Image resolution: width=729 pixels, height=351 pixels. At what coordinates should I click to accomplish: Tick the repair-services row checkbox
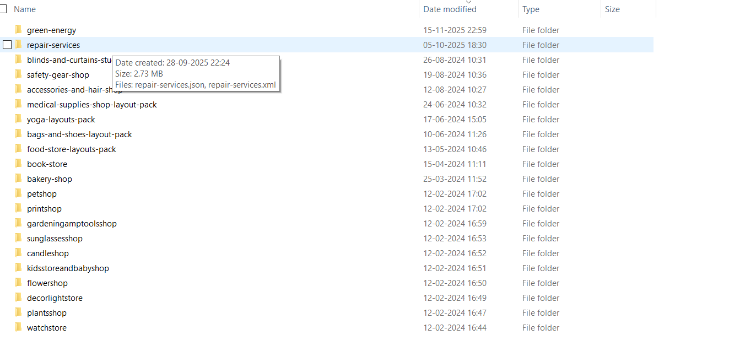(x=7, y=45)
